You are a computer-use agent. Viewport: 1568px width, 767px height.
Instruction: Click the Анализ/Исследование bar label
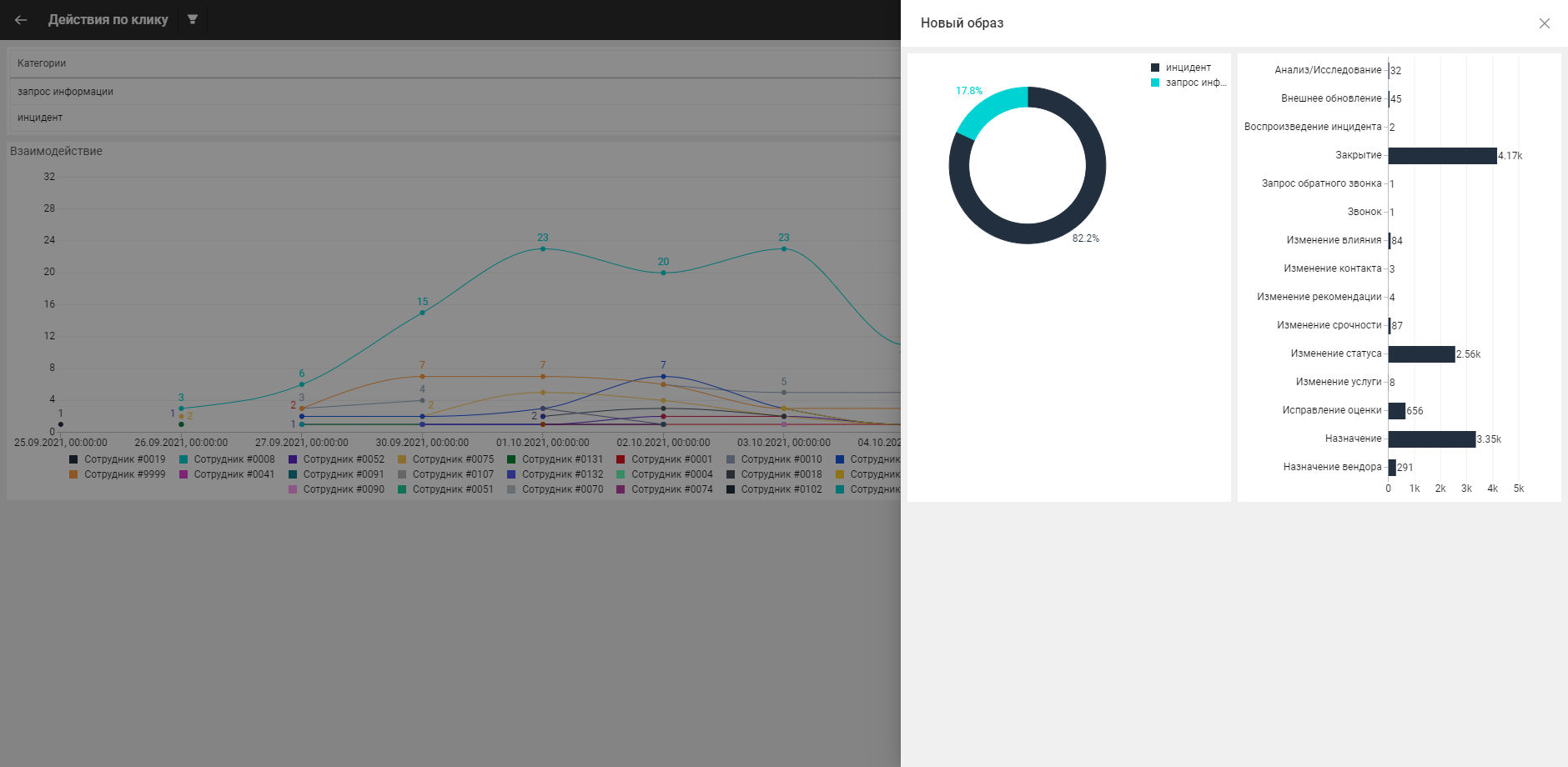[1328, 70]
